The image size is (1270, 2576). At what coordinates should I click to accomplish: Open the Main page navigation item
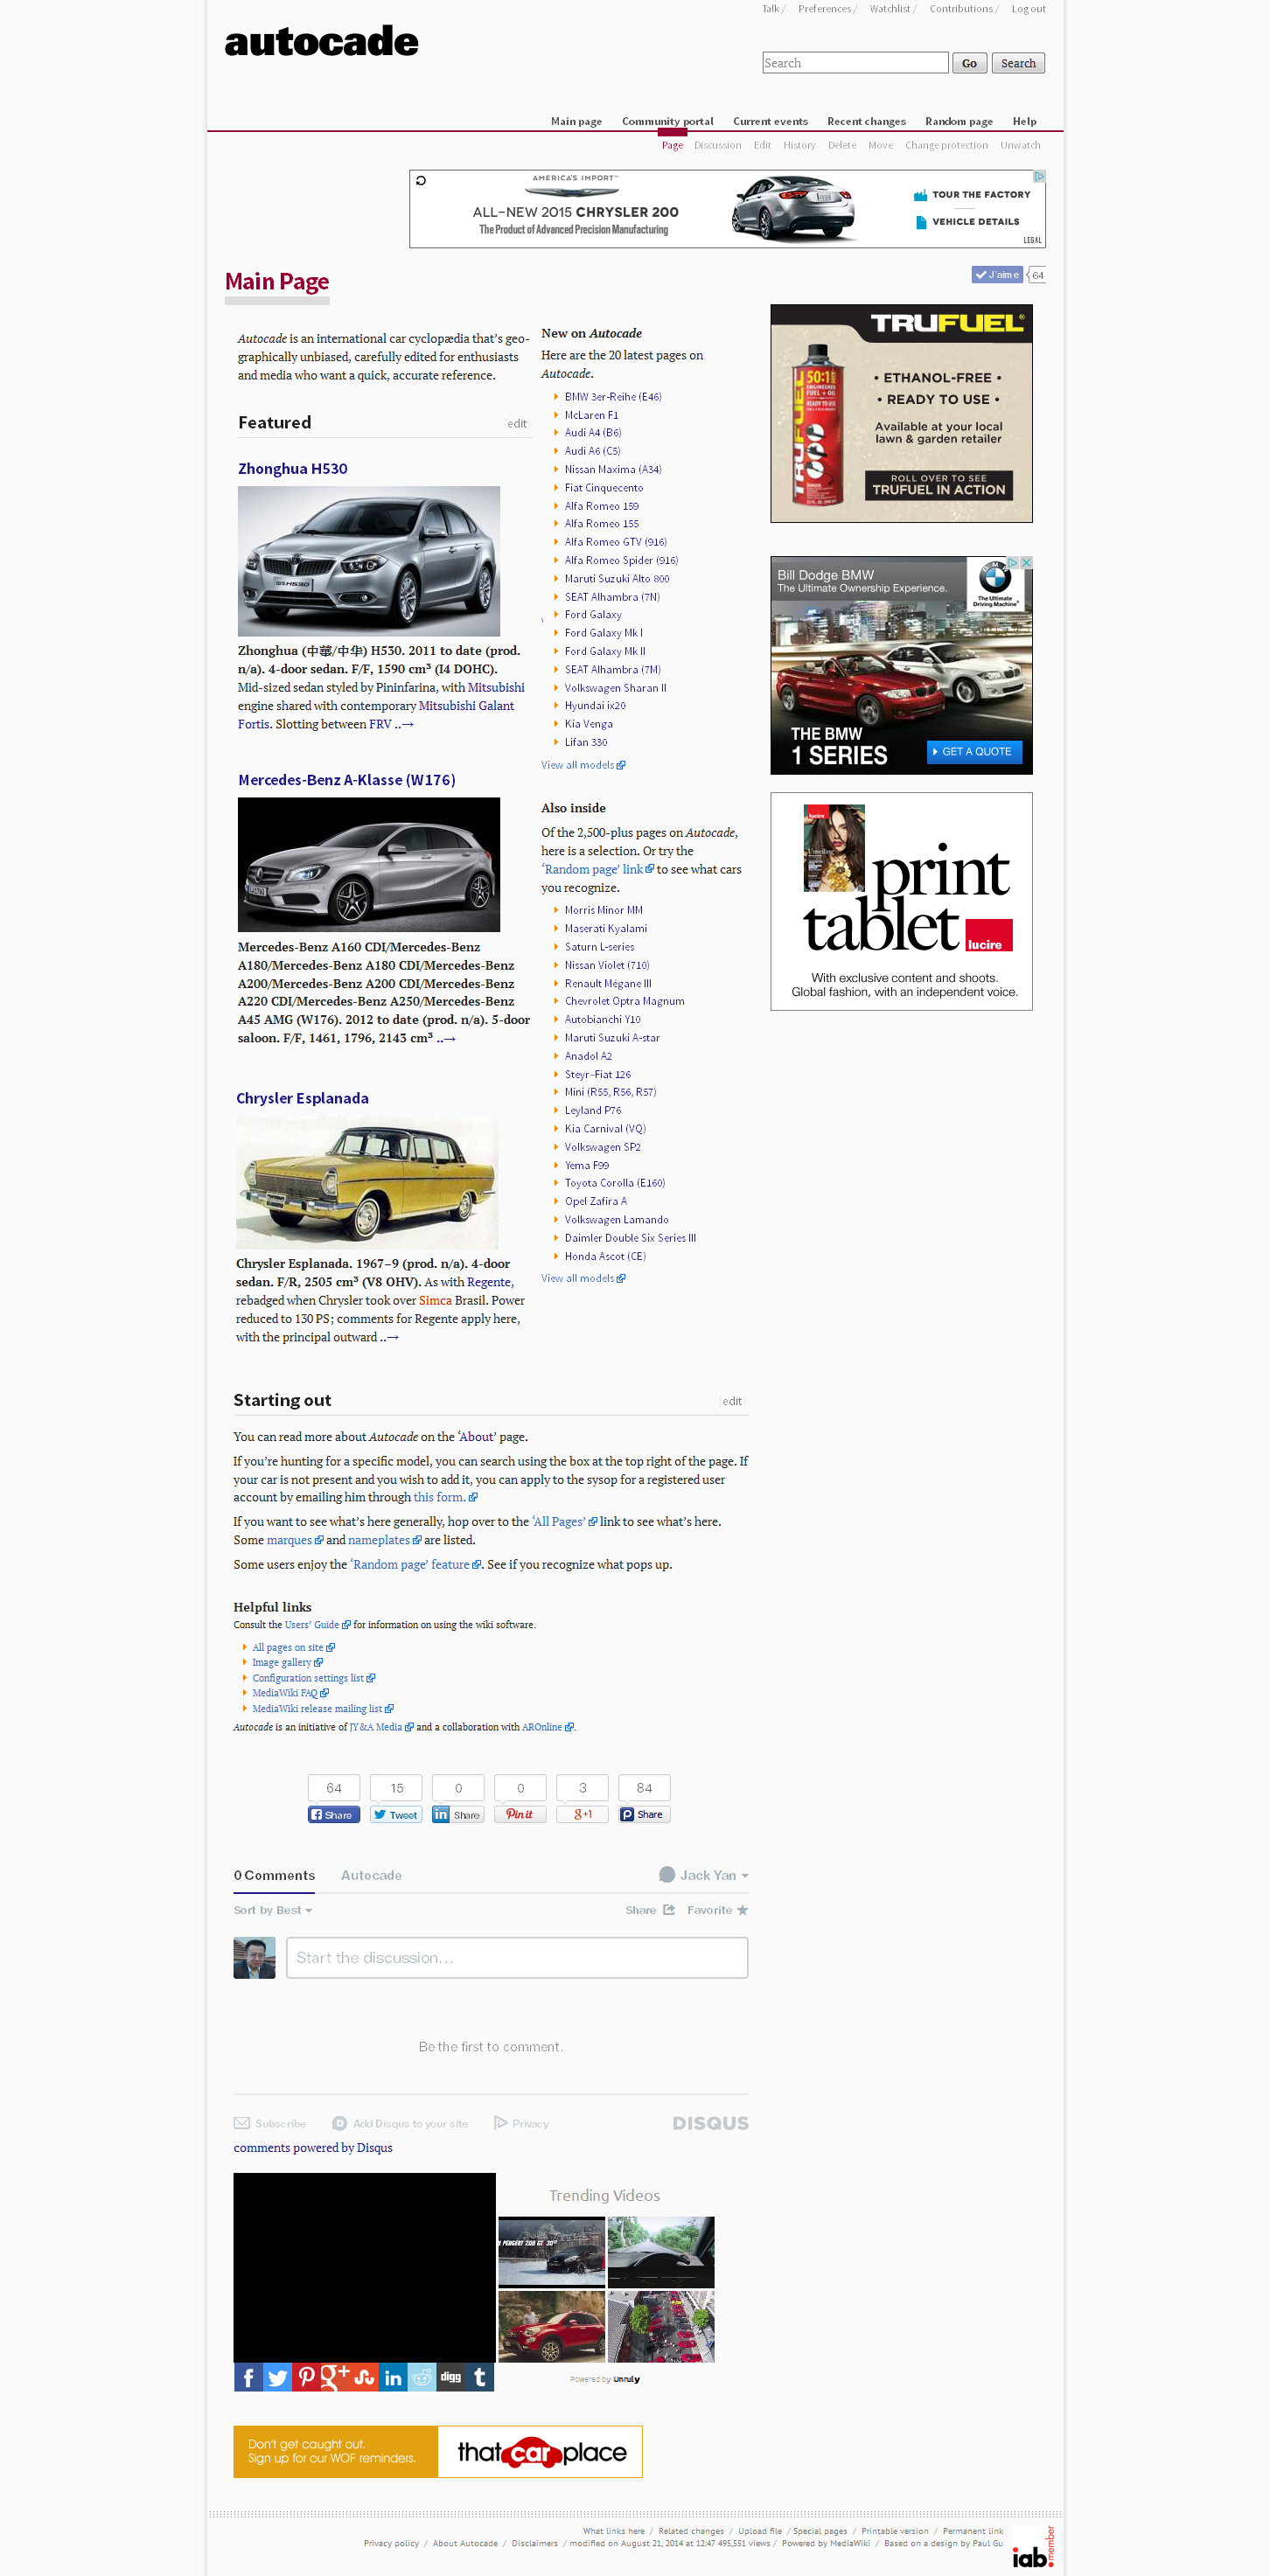pyautogui.click(x=576, y=121)
